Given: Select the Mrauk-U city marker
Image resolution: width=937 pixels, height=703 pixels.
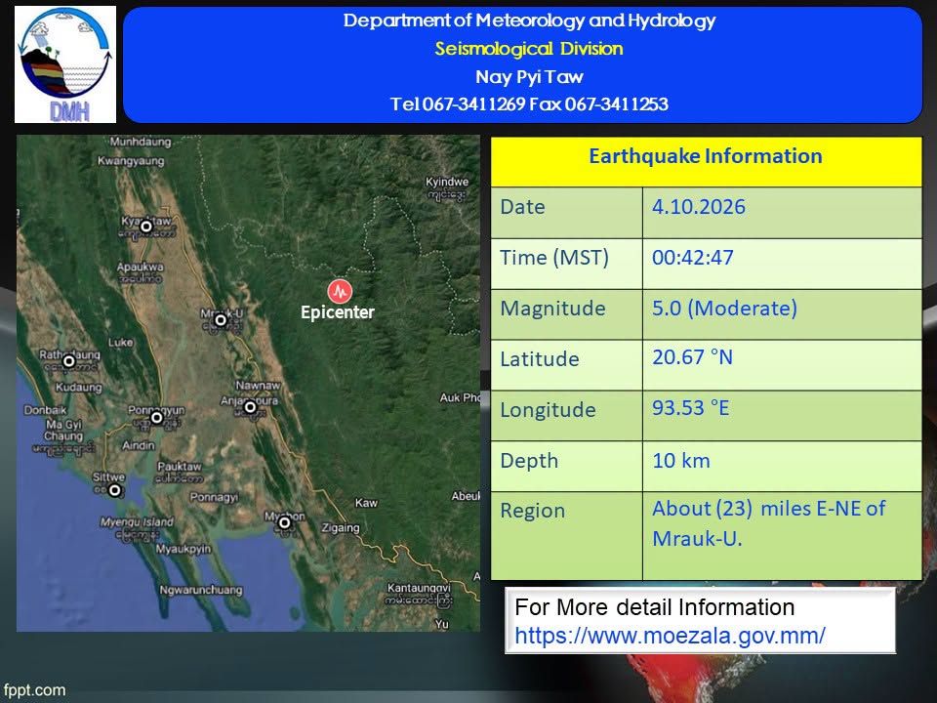Looking at the screenshot, I should pyautogui.click(x=221, y=320).
